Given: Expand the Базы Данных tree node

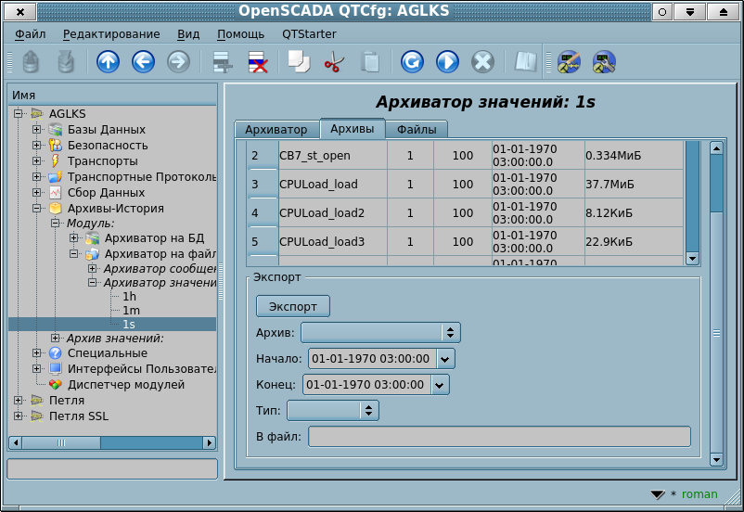Looking at the screenshot, I should pyautogui.click(x=37, y=129).
